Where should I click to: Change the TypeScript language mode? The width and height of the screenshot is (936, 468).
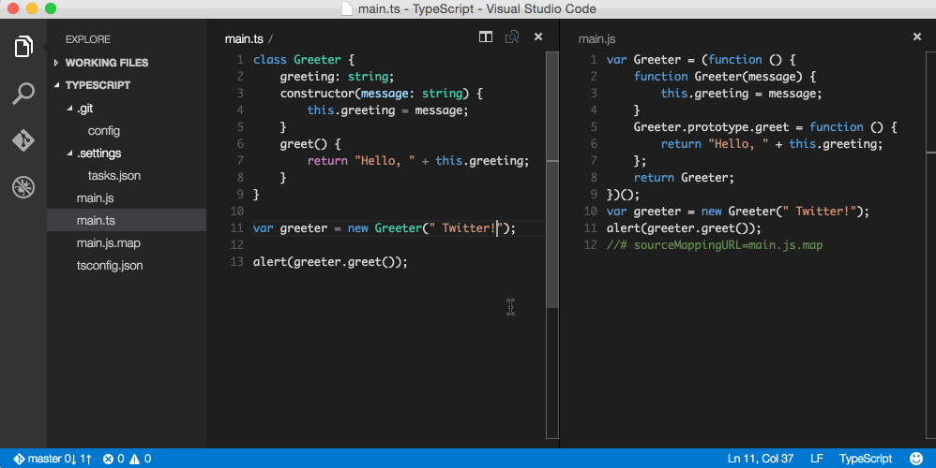(865, 459)
